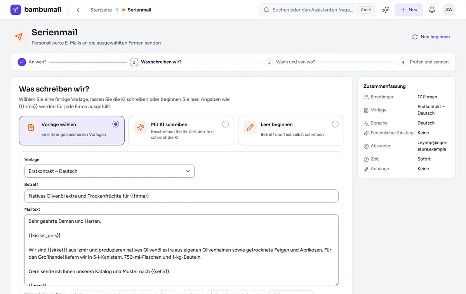Viewport: 466px width, 294px height.
Task: Click the Sofort time value
Action: click(x=424, y=159)
